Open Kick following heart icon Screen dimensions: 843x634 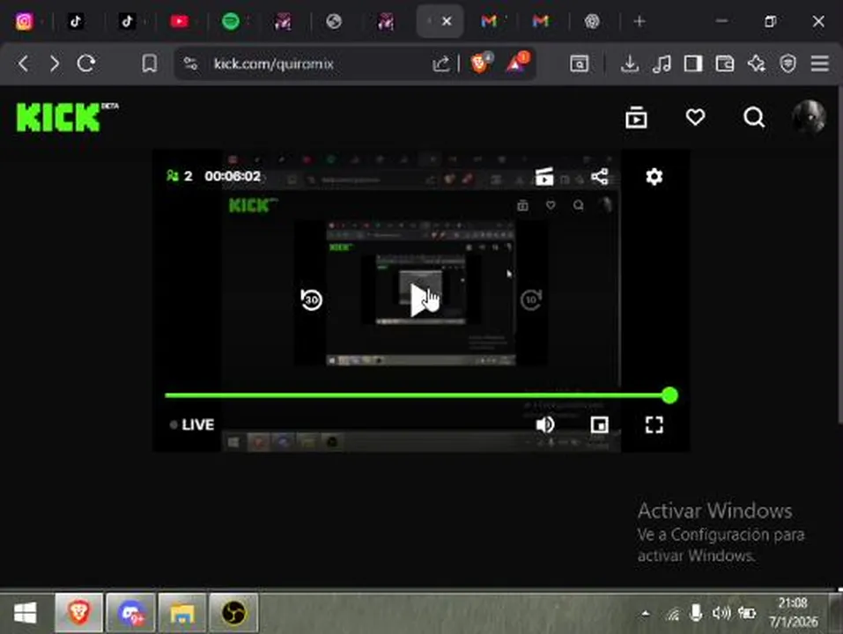pos(695,117)
